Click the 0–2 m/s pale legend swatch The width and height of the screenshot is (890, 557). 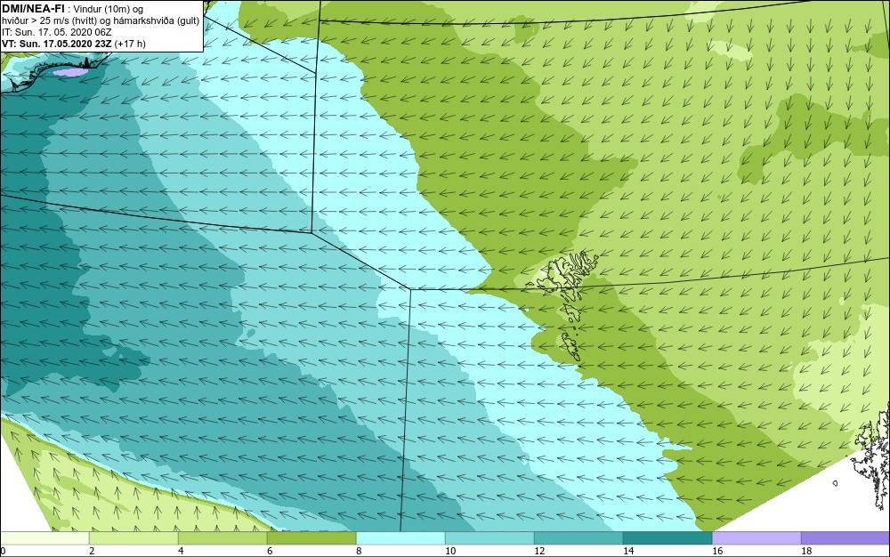(44, 537)
